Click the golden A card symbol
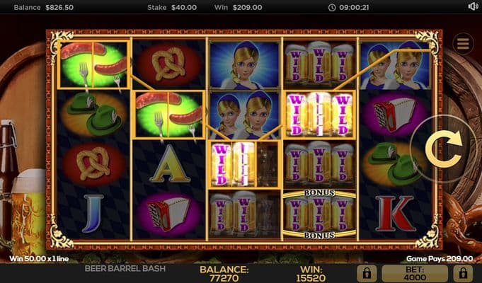482x283 pixels. (170, 163)
